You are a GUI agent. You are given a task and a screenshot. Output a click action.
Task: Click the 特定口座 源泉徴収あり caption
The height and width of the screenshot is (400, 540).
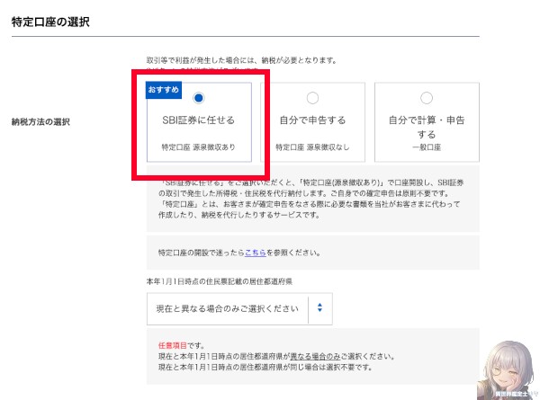(199, 146)
